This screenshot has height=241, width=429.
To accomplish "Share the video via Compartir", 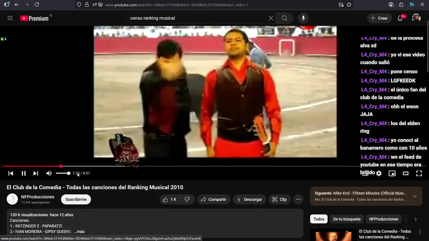I will (213, 199).
